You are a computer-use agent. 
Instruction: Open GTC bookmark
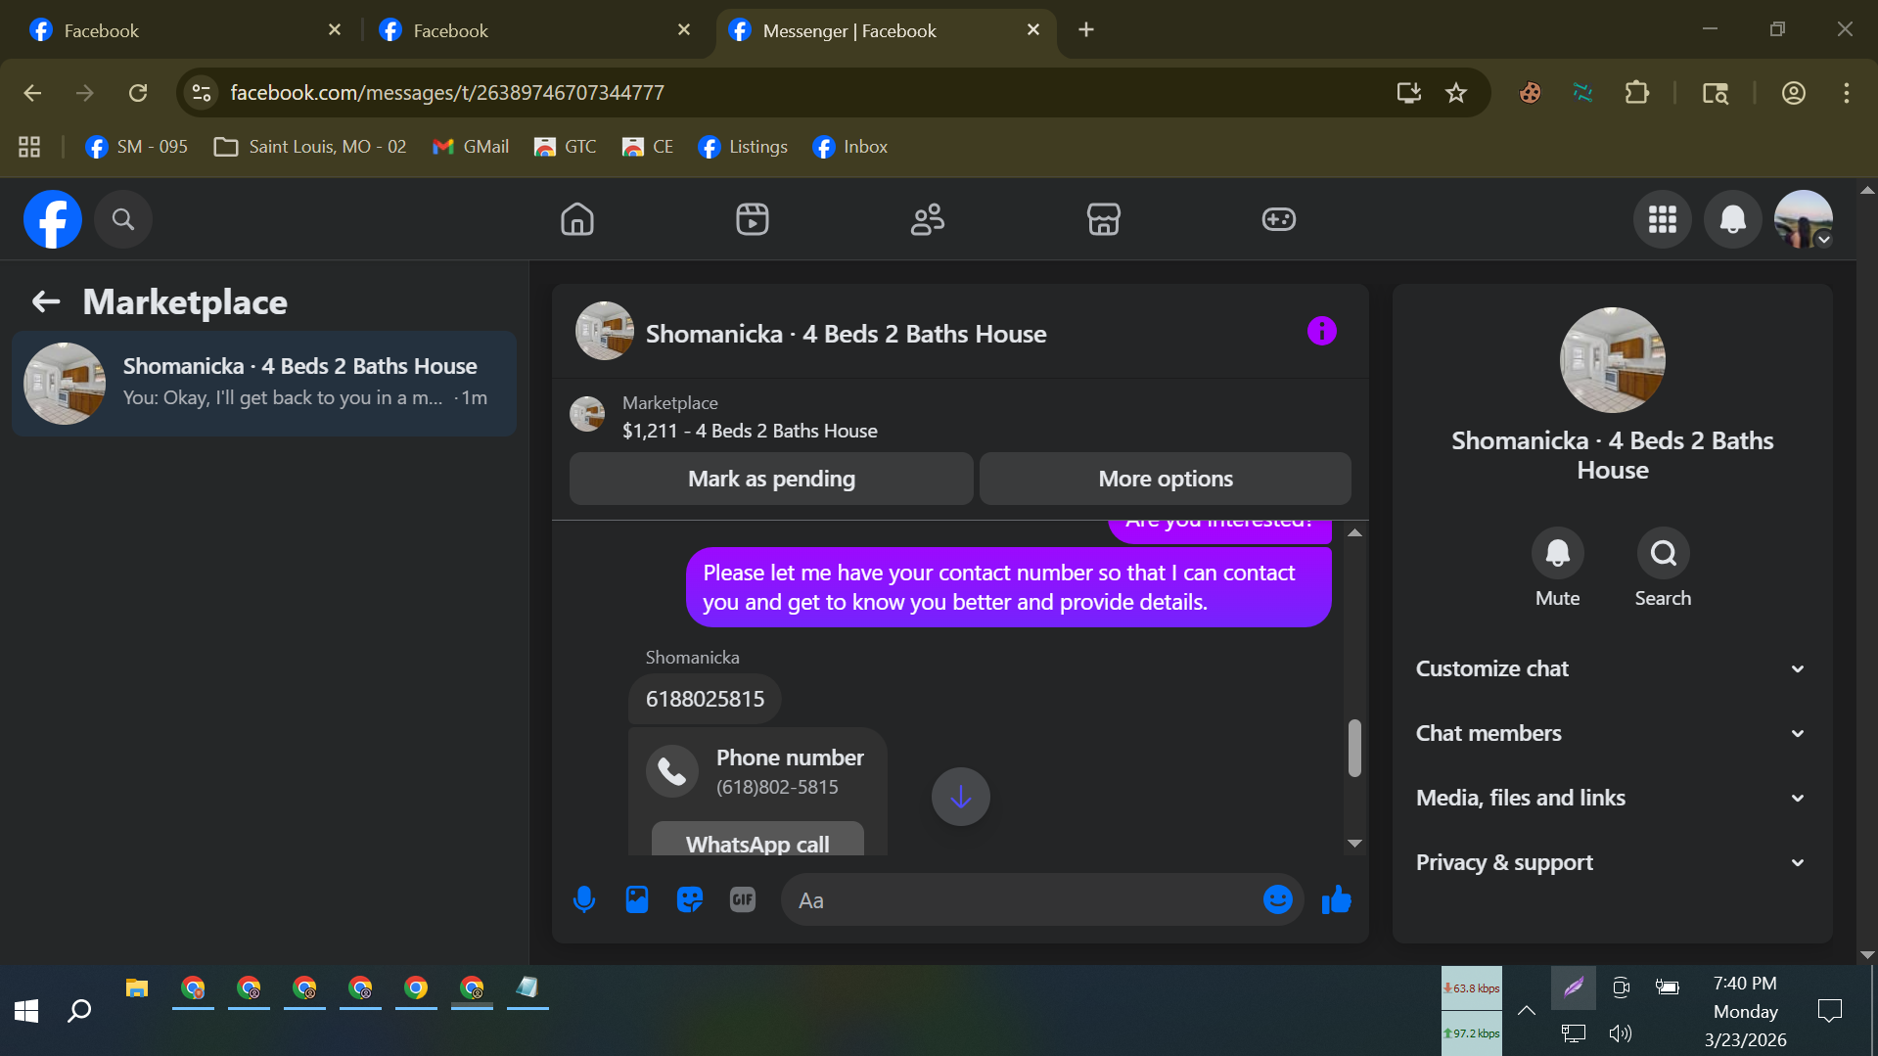pos(566,147)
